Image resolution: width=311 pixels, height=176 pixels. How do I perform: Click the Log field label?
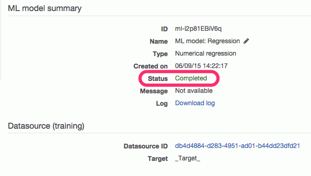click(x=162, y=103)
